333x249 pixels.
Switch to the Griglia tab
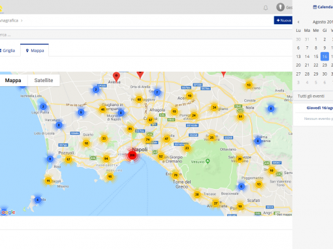[8, 51]
